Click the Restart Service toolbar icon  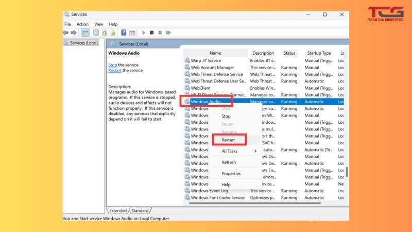click(x=167, y=32)
